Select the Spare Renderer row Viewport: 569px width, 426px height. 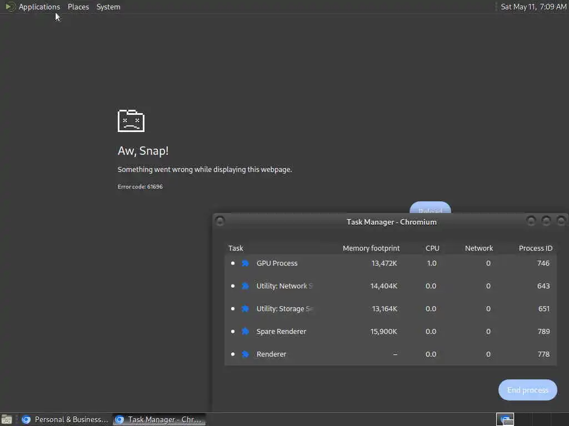[391, 332]
